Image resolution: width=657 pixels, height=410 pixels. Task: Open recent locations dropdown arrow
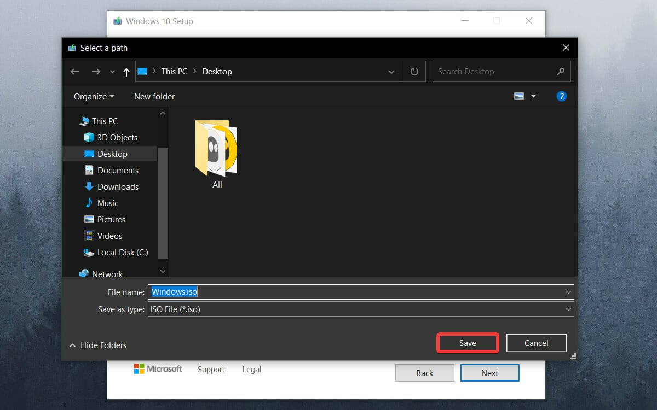112,72
